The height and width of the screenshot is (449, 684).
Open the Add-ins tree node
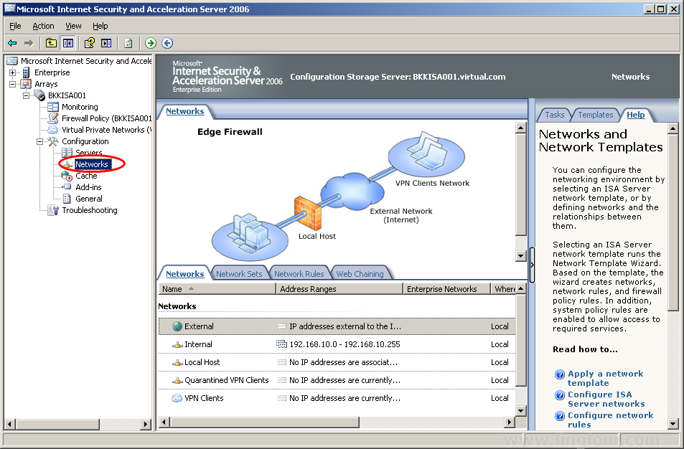point(88,187)
